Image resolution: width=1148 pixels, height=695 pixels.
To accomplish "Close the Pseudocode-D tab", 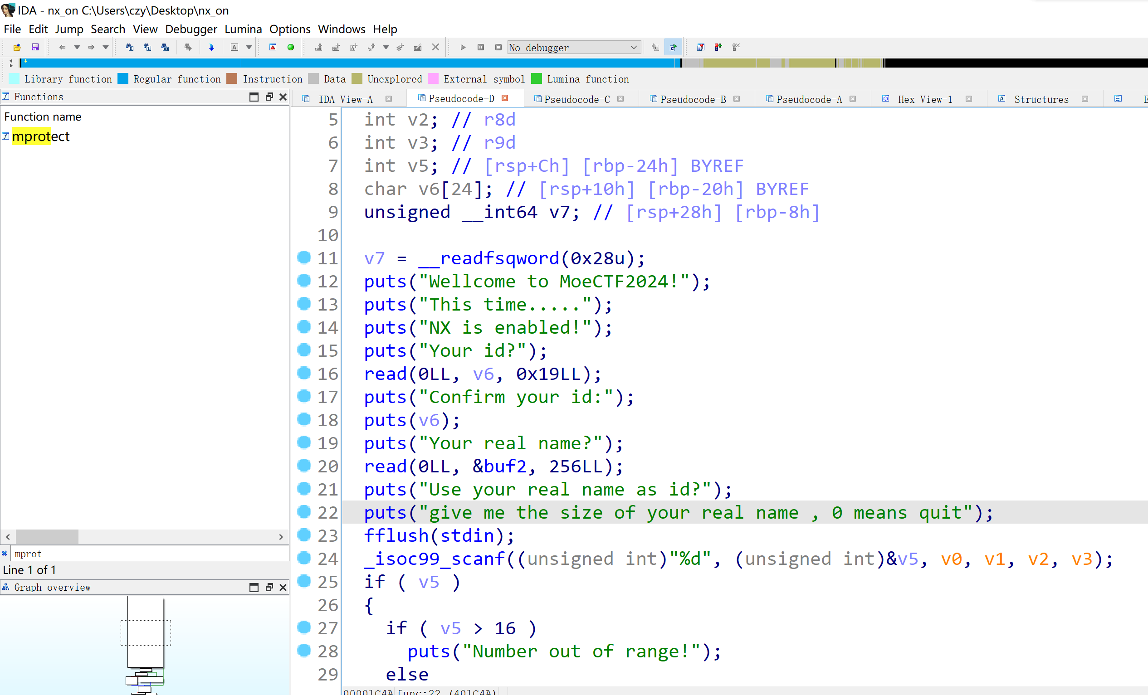I will (504, 98).
